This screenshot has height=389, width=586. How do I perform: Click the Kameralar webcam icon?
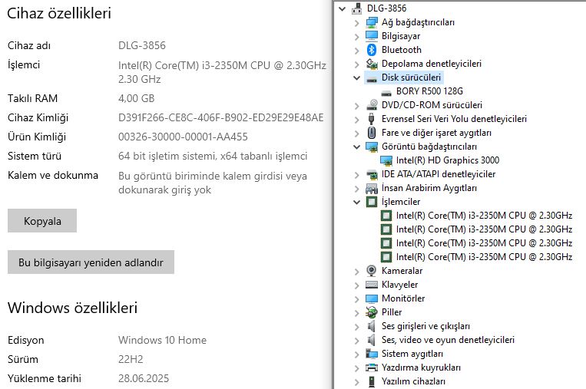[x=372, y=271]
